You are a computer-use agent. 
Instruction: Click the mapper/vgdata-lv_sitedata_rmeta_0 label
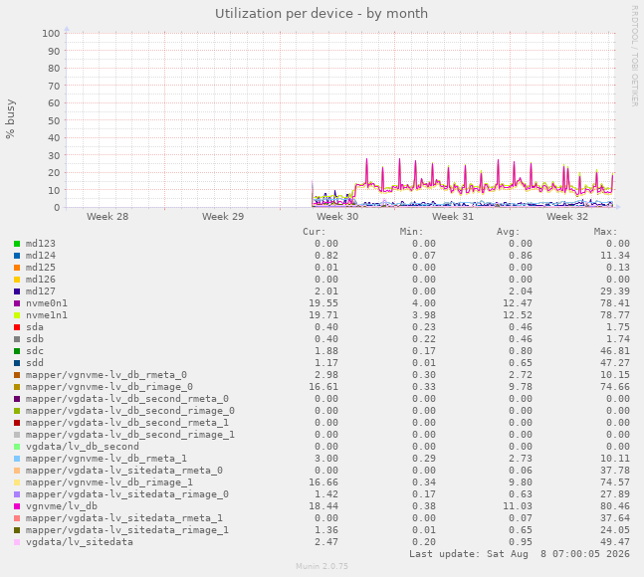point(124,471)
